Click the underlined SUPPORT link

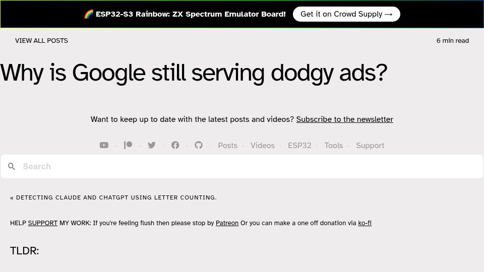click(x=42, y=223)
